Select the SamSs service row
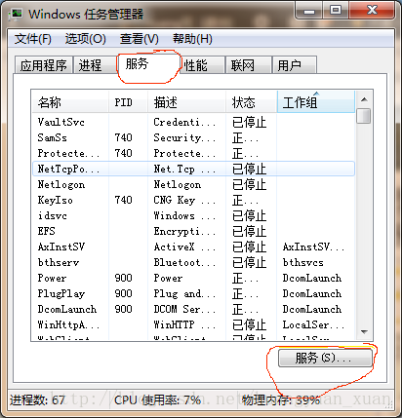Viewport: 402px width, 418px height. click(193, 137)
